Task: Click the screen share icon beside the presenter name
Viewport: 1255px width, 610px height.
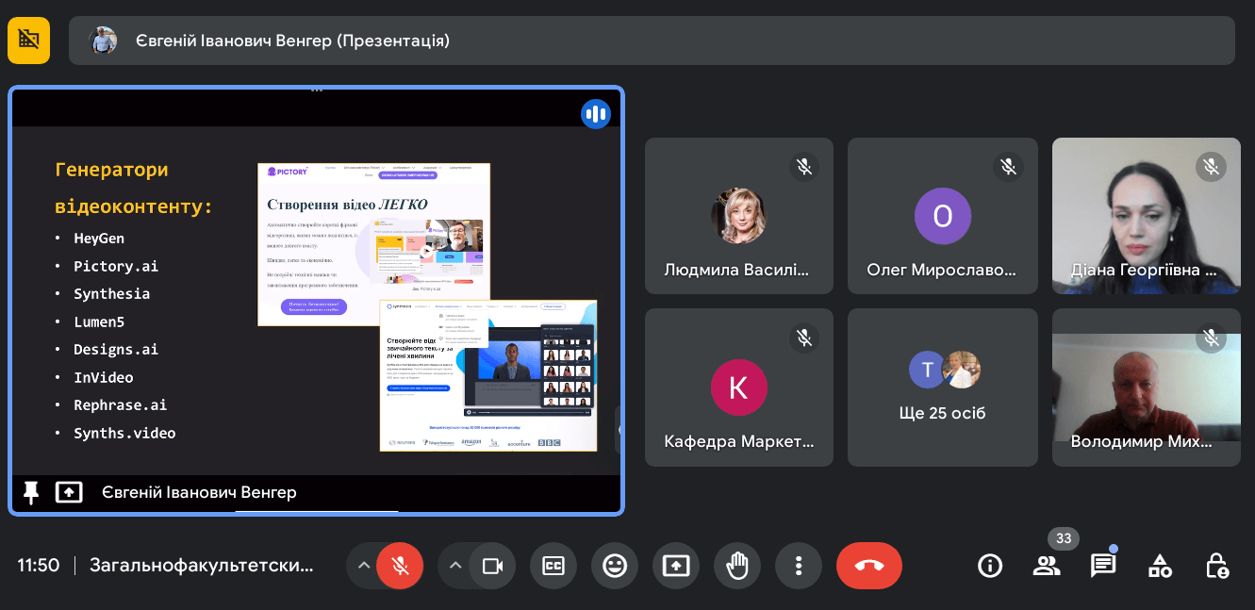Action: point(69,492)
